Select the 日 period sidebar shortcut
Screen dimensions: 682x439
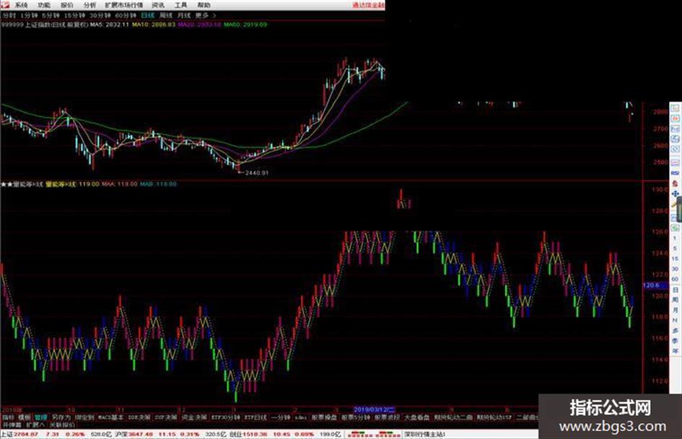[x=676, y=289]
